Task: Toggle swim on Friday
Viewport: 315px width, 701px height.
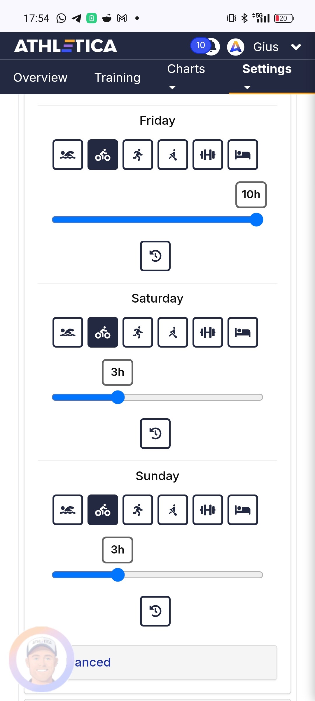Action: click(68, 155)
